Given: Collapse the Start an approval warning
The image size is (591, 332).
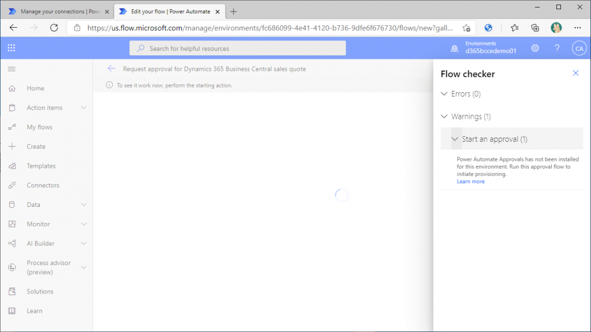Looking at the screenshot, I should click(455, 139).
